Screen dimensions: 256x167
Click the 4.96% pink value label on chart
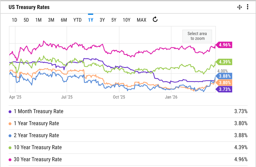point(225,45)
